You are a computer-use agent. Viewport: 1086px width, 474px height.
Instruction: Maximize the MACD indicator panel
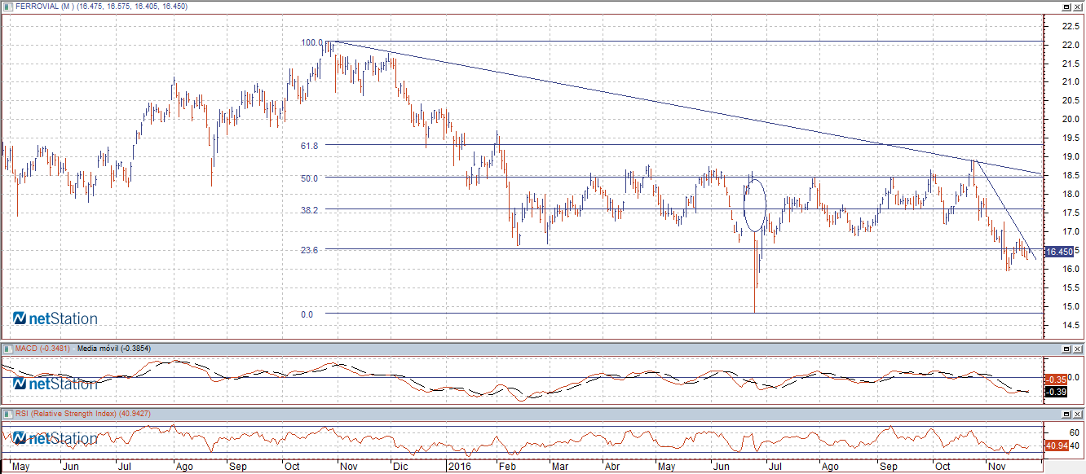[x=1066, y=349]
